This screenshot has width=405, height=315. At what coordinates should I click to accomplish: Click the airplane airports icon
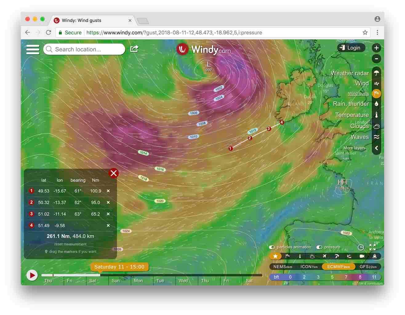coord(324,256)
